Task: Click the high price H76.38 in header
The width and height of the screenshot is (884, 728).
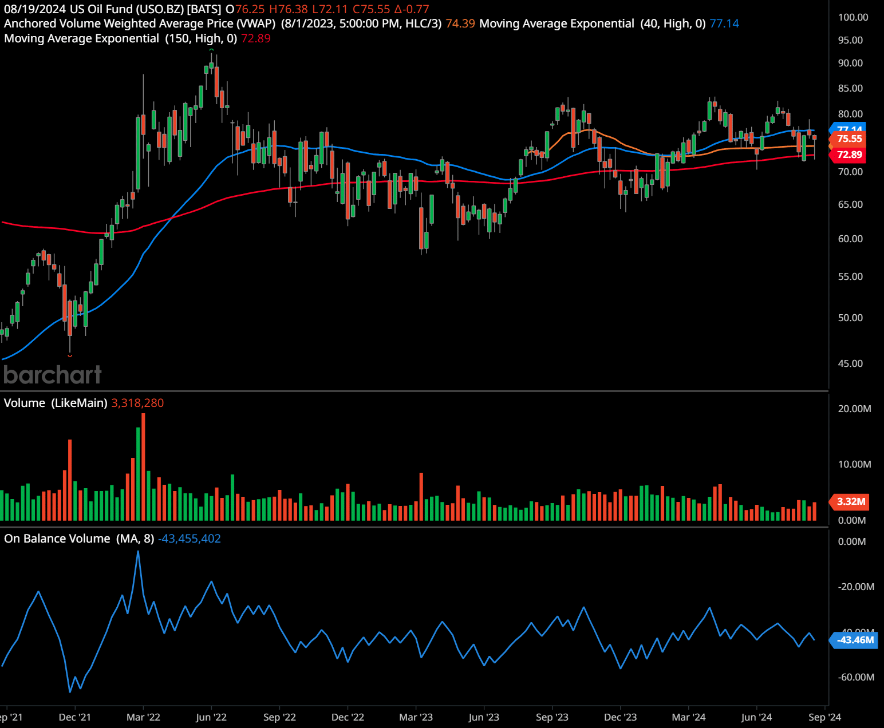Action: pyautogui.click(x=289, y=9)
